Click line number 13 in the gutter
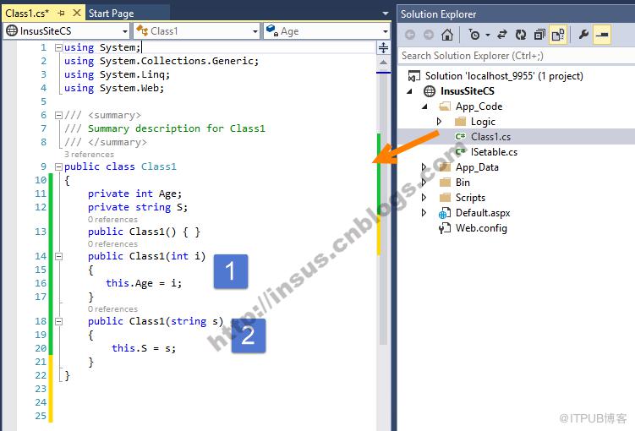 pyautogui.click(x=41, y=232)
